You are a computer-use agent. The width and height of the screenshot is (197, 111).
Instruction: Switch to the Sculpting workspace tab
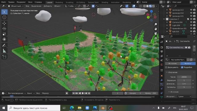click(x=70, y=2)
